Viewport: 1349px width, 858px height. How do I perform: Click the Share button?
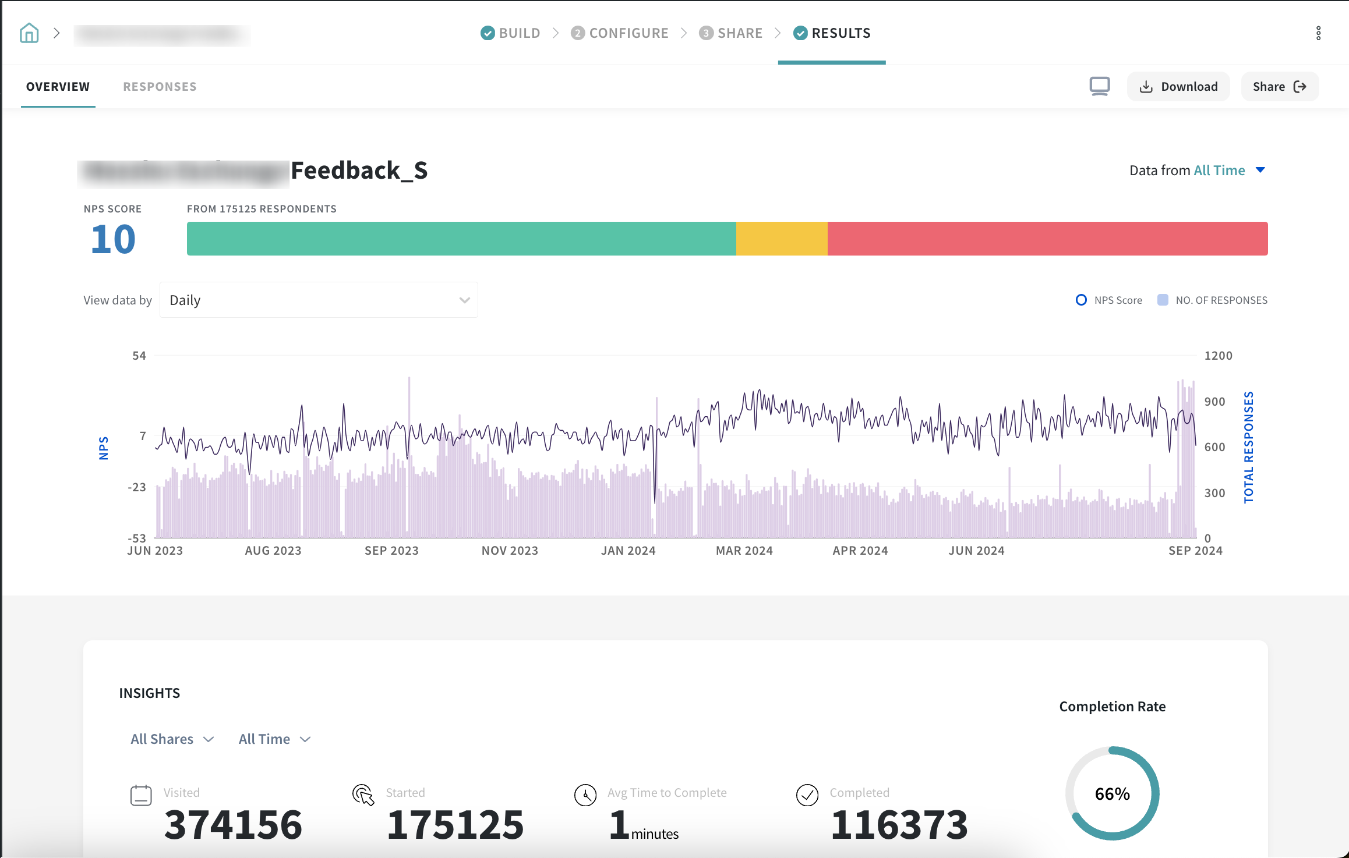tap(1280, 87)
